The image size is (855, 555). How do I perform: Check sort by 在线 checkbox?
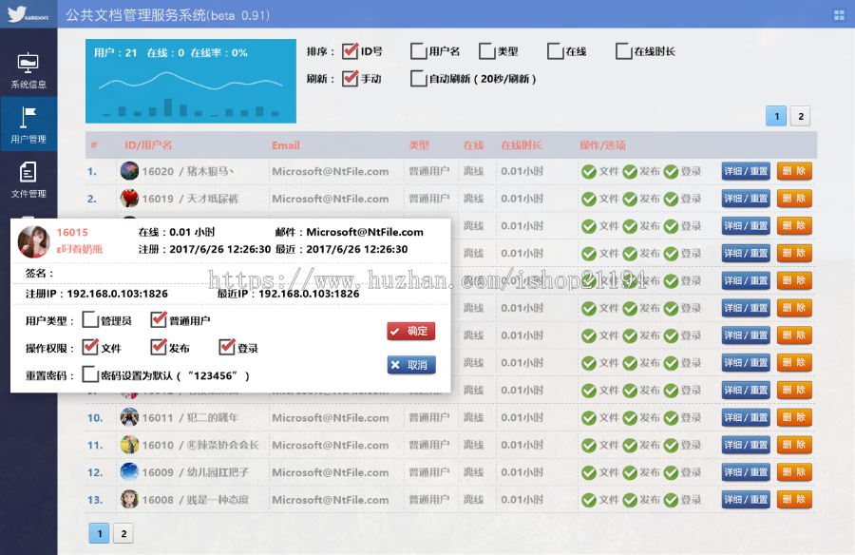coord(555,51)
